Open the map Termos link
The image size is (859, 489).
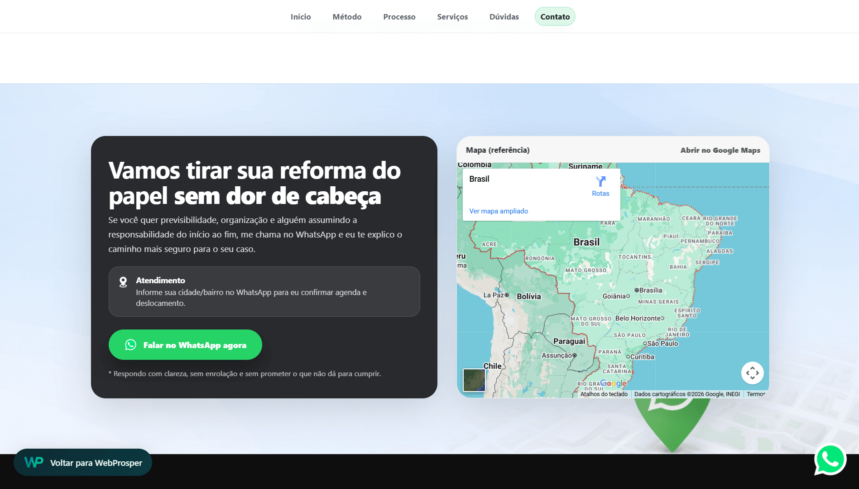tap(756, 394)
